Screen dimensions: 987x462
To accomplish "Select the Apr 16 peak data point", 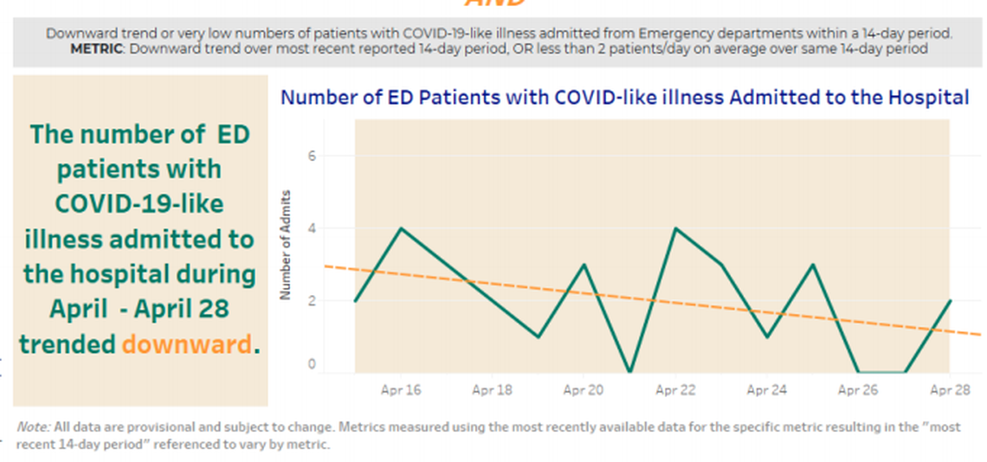I will (401, 228).
